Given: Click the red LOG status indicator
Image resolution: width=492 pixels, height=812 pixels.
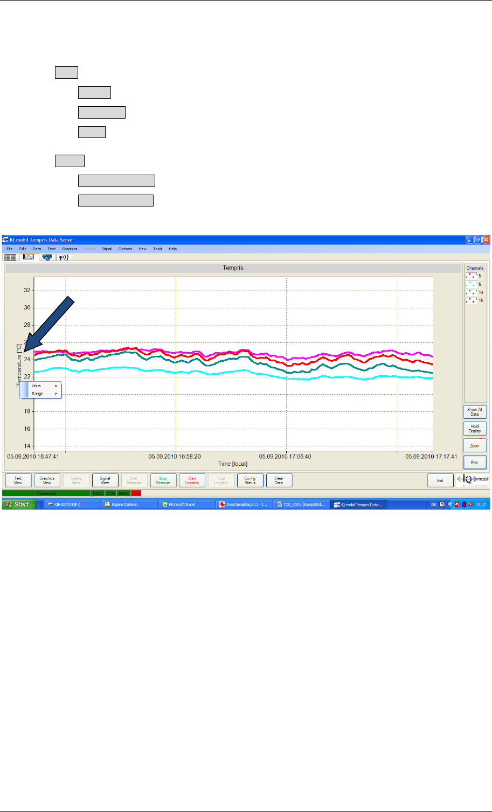Looking at the screenshot, I should [x=136, y=493].
